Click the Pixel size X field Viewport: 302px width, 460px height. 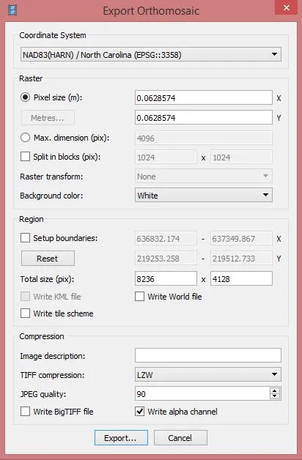[x=203, y=97]
